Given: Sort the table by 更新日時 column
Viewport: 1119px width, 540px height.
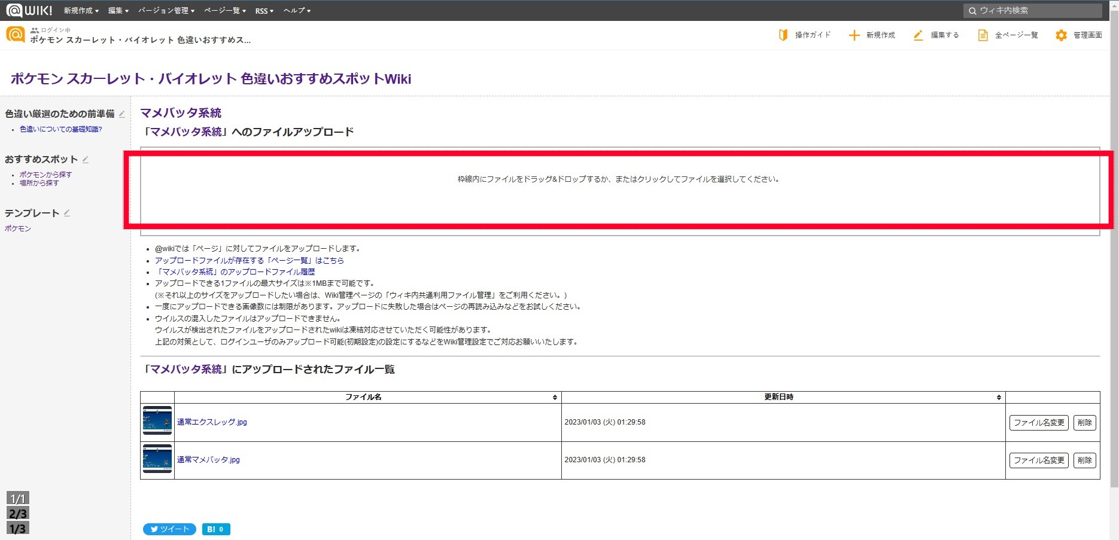Looking at the screenshot, I should click(x=783, y=397).
